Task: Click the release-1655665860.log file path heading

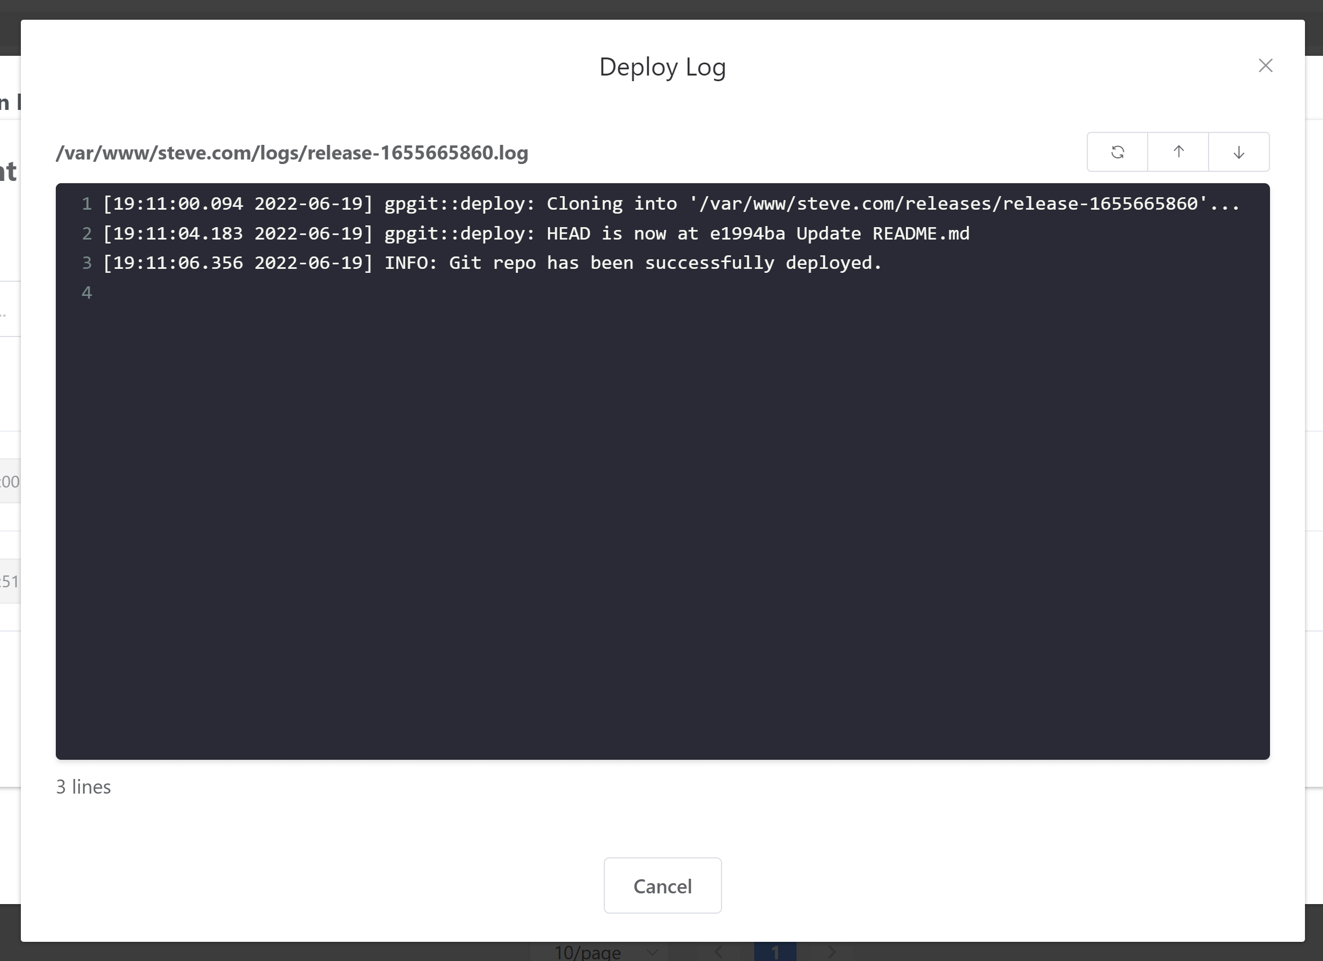Action: pos(291,153)
